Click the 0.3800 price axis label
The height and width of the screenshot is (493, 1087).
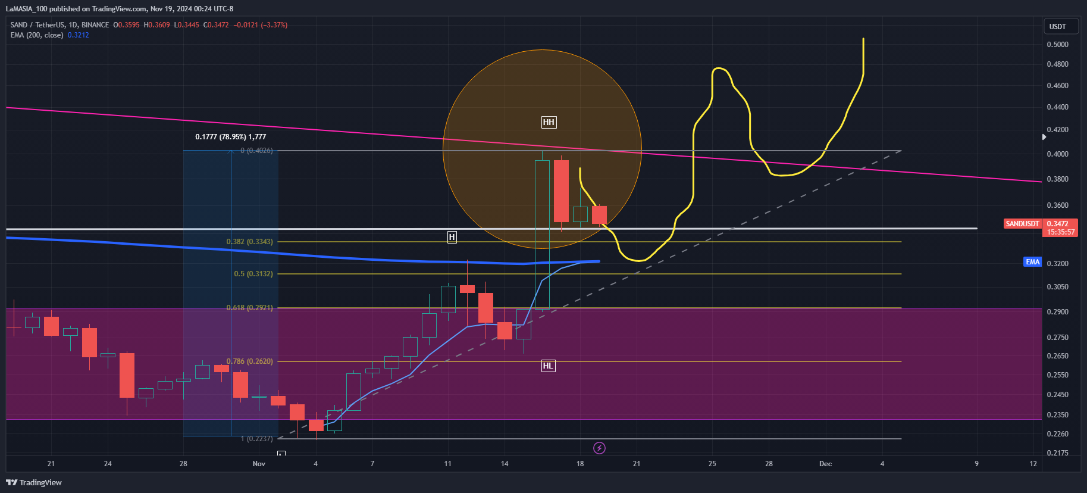(x=1058, y=179)
